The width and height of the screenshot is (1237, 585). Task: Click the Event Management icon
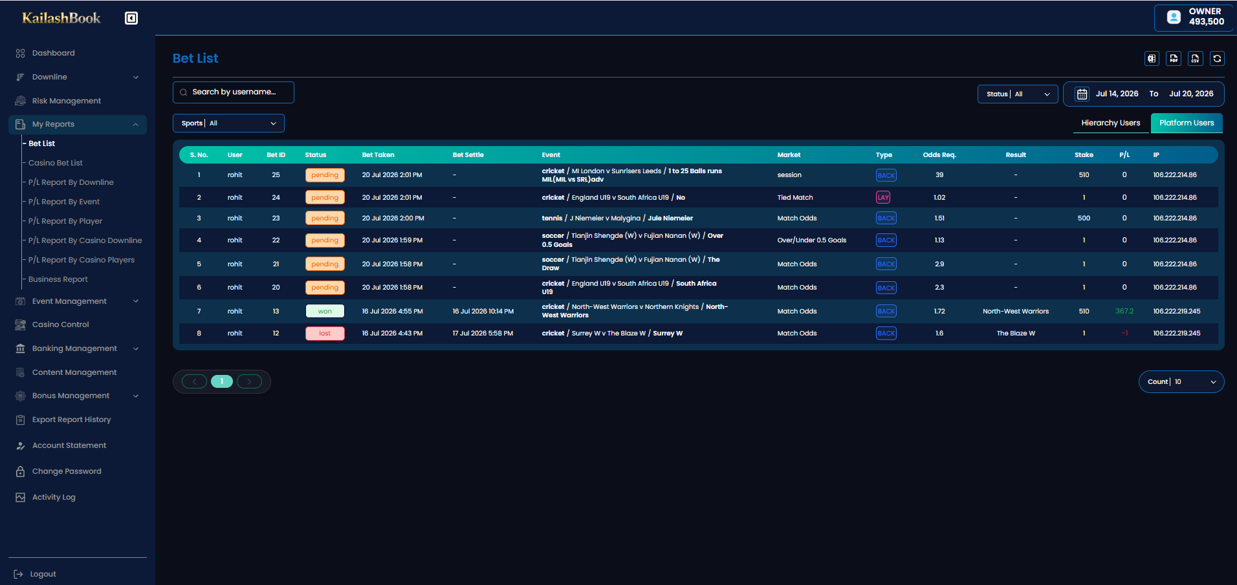(20, 301)
